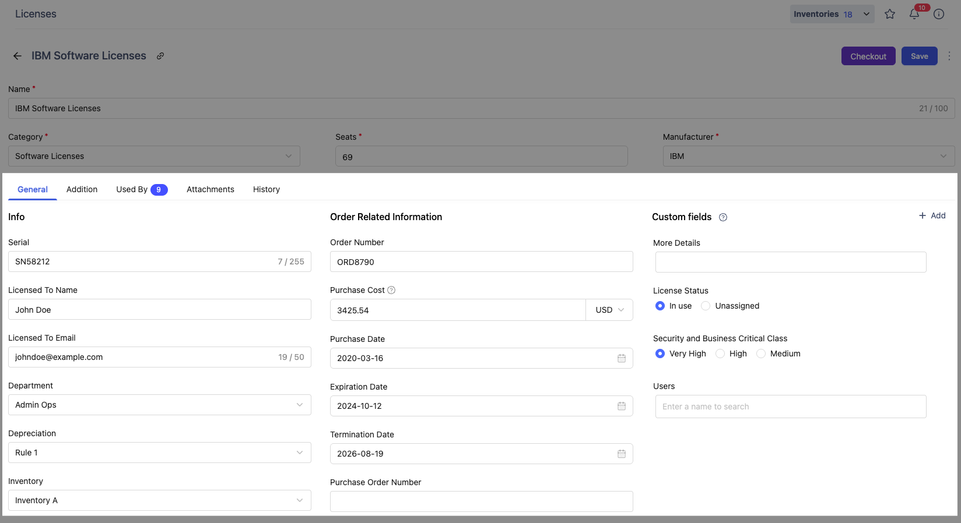Open the Attachments tab
This screenshot has height=523, width=961.
click(x=210, y=189)
